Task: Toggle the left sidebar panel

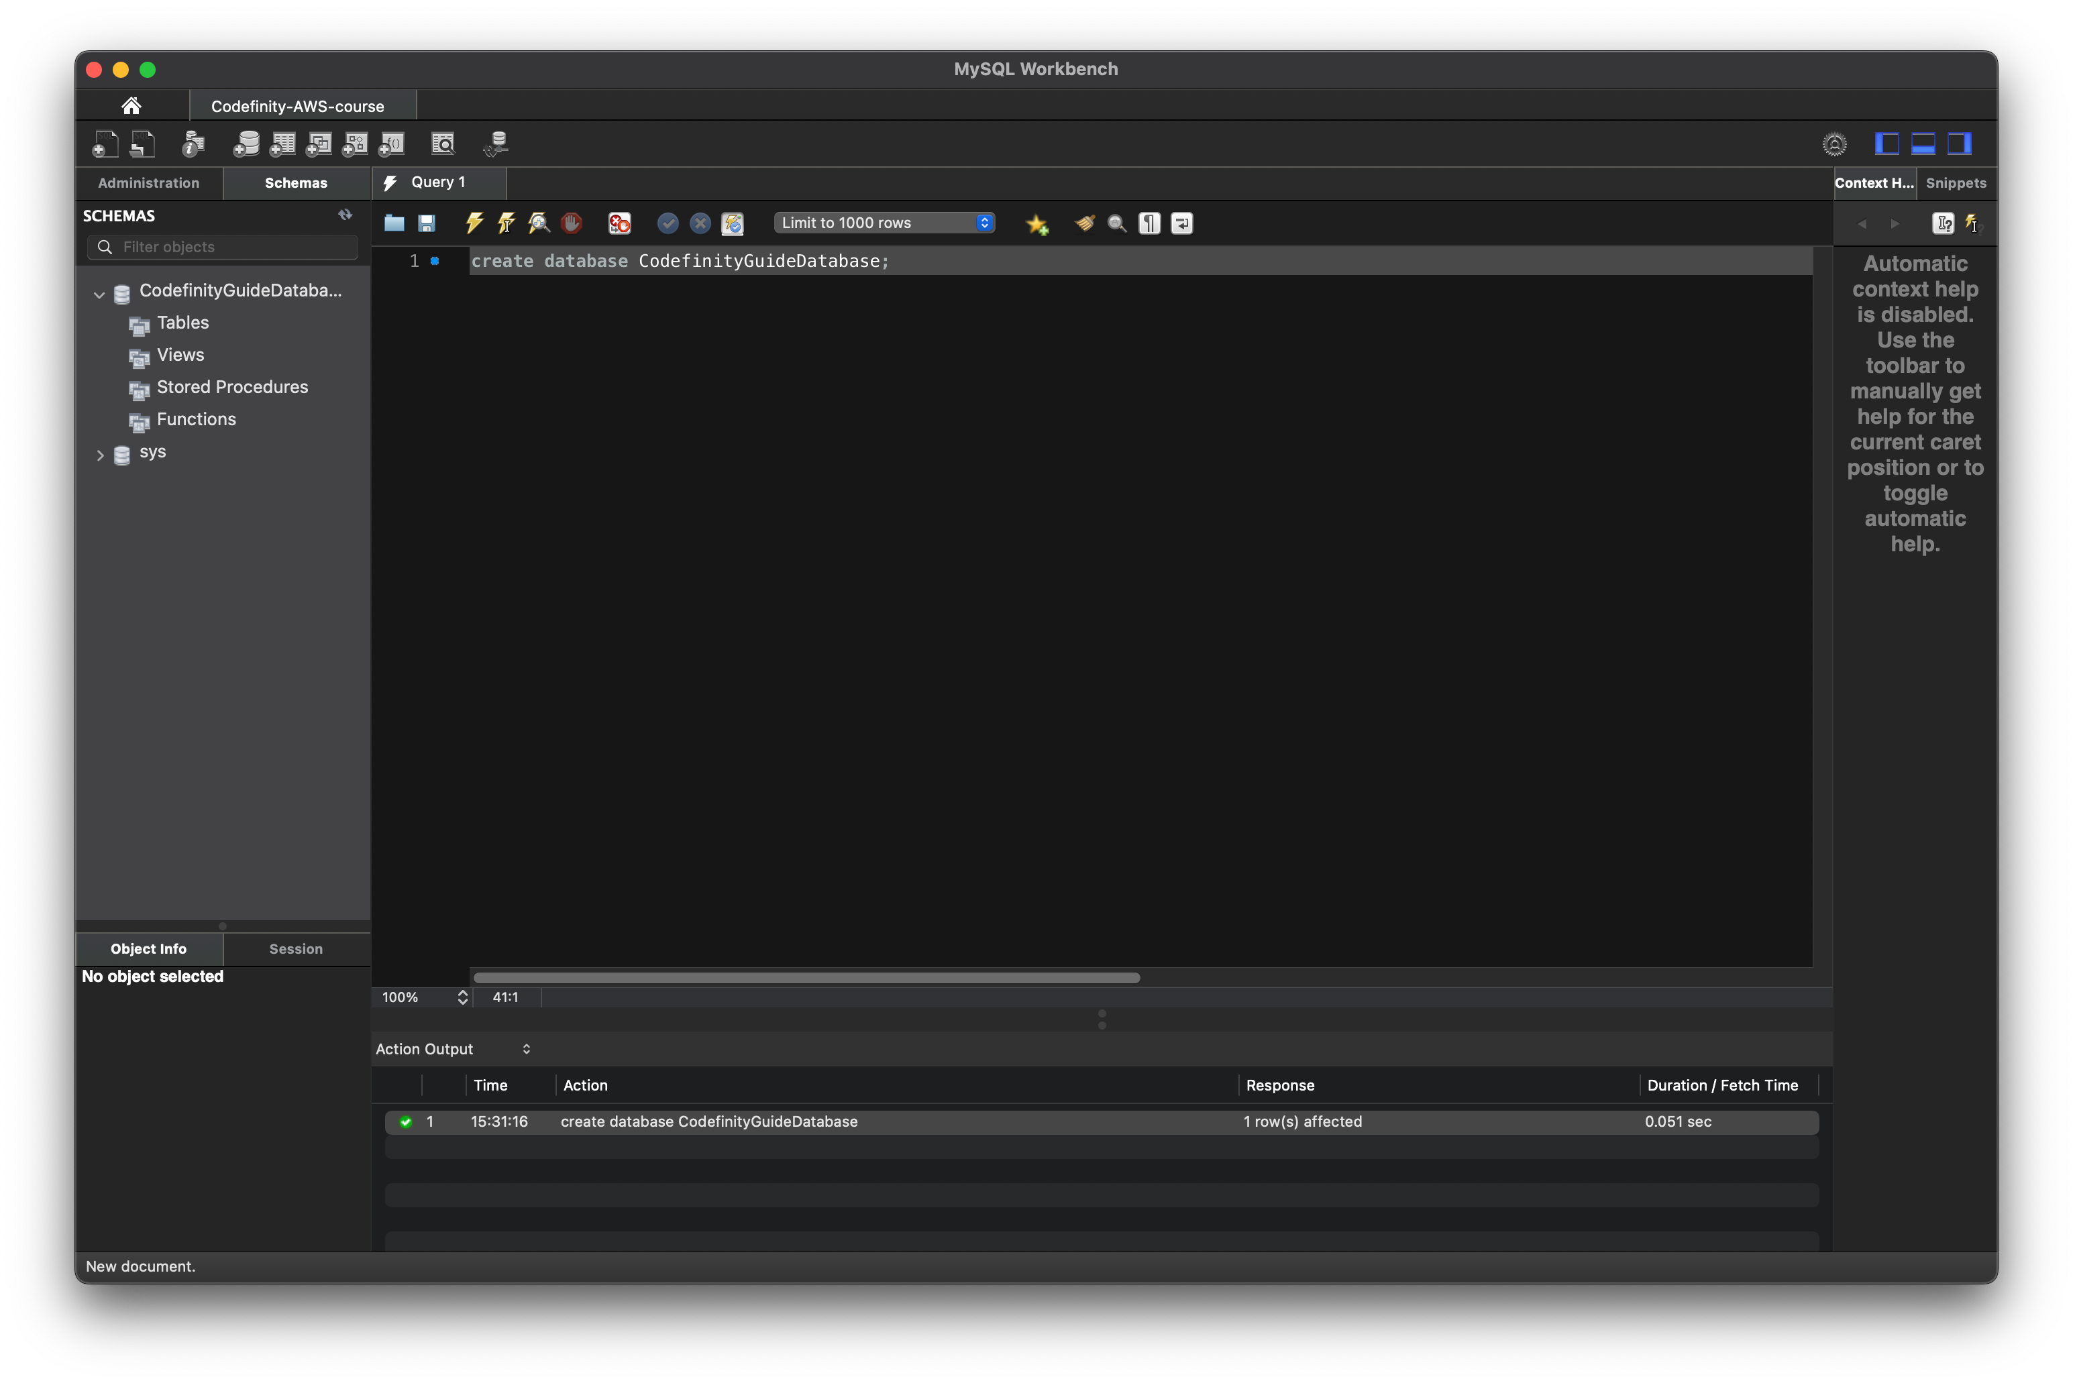Action: pos(1887,144)
